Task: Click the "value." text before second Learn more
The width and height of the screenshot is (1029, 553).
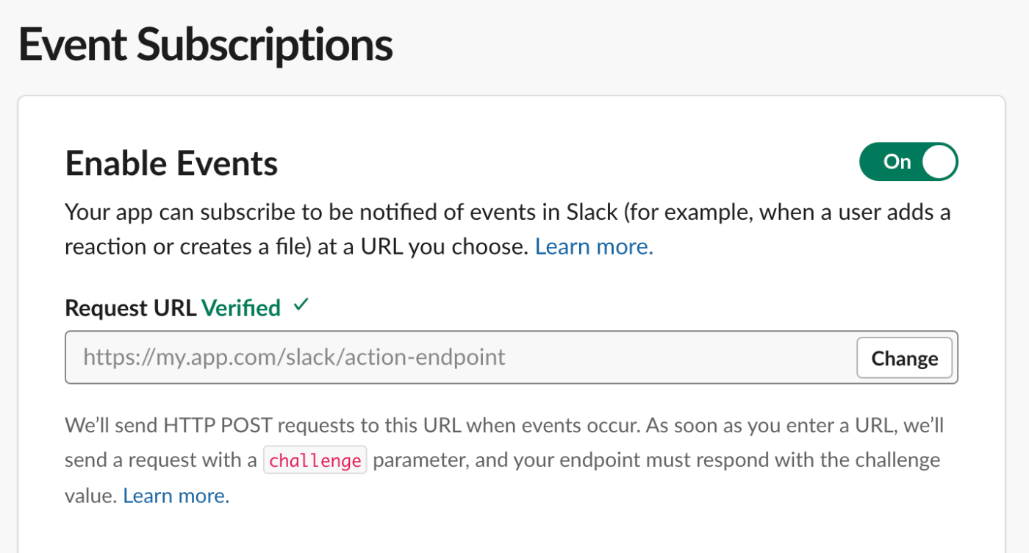Action: [90, 496]
